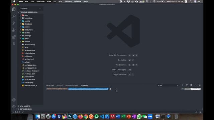The height and width of the screenshot is (120, 214).
Task: Maximize the panel size with caret icon
Action: click(196, 85)
